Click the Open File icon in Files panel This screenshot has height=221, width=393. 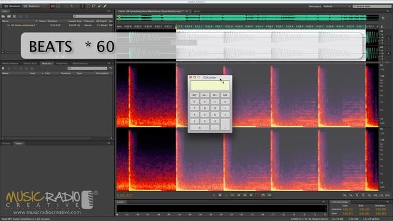[x=3, y=17]
